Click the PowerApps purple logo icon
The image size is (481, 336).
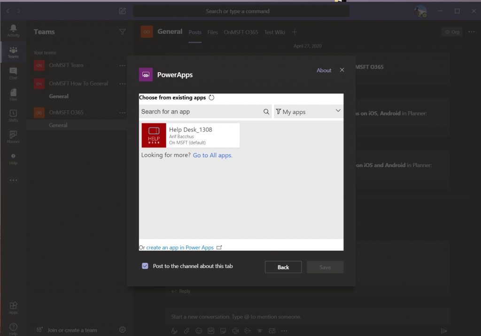coord(146,75)
